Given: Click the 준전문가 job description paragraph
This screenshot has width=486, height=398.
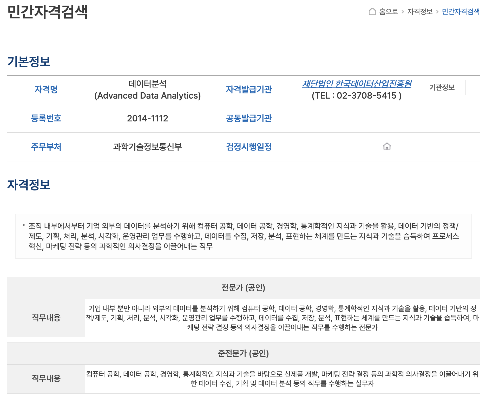Looking at the screenshot, I should point(282,379).
